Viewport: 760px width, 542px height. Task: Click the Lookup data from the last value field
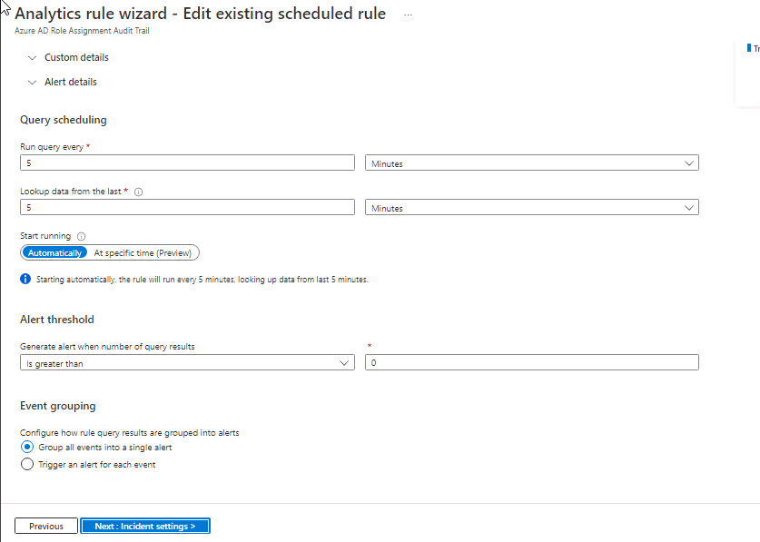187,208
